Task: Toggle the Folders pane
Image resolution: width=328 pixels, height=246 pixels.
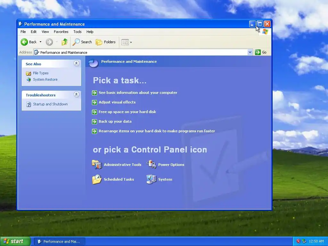Action: click(x=106, y=42)
